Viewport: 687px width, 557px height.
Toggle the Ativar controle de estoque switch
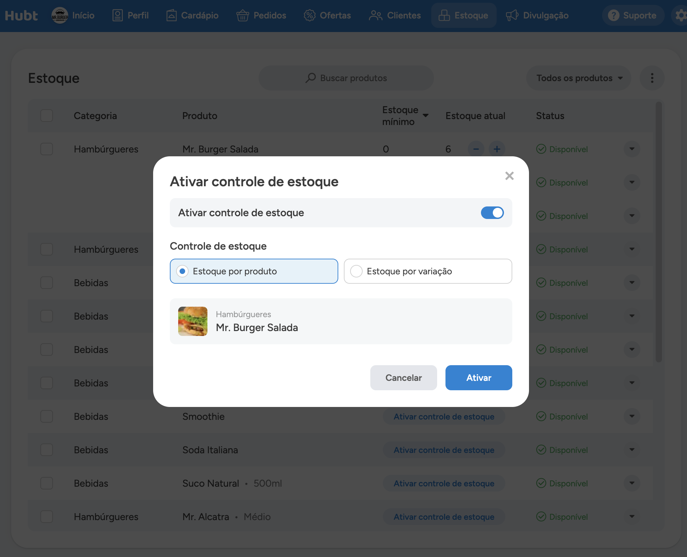(492, 213)
